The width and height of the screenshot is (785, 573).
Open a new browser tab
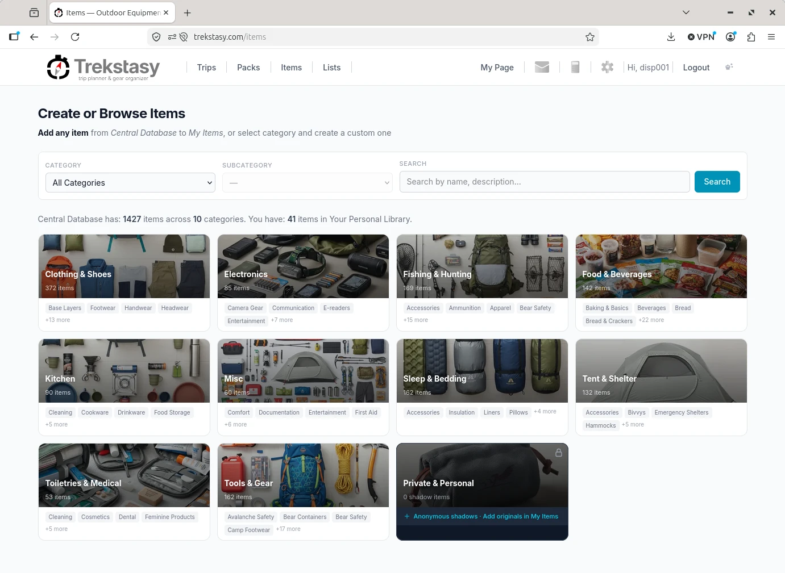pyautogui.click(x=188, y=12)
